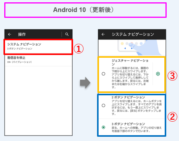Open 着信音を停止 setting row
The height and width of the screenshot is (141, 179).
click(x=38, y=60)
